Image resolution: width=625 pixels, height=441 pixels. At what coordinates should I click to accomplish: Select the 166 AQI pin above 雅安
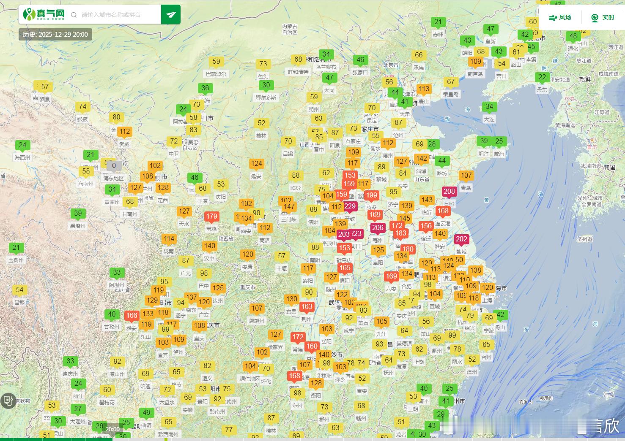(132, 316)
